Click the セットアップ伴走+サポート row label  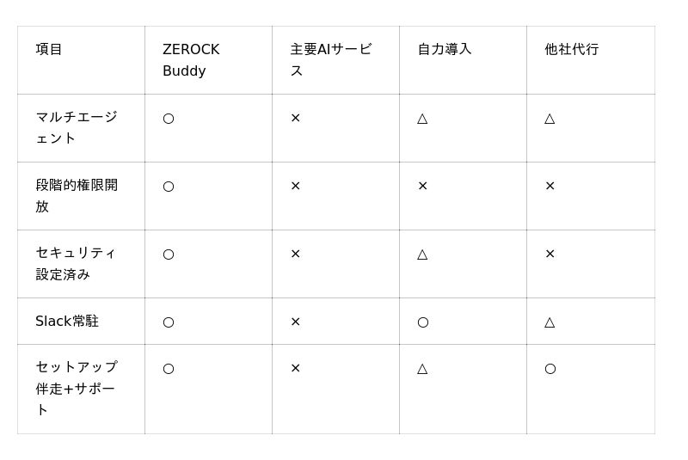tap(77, 389)
